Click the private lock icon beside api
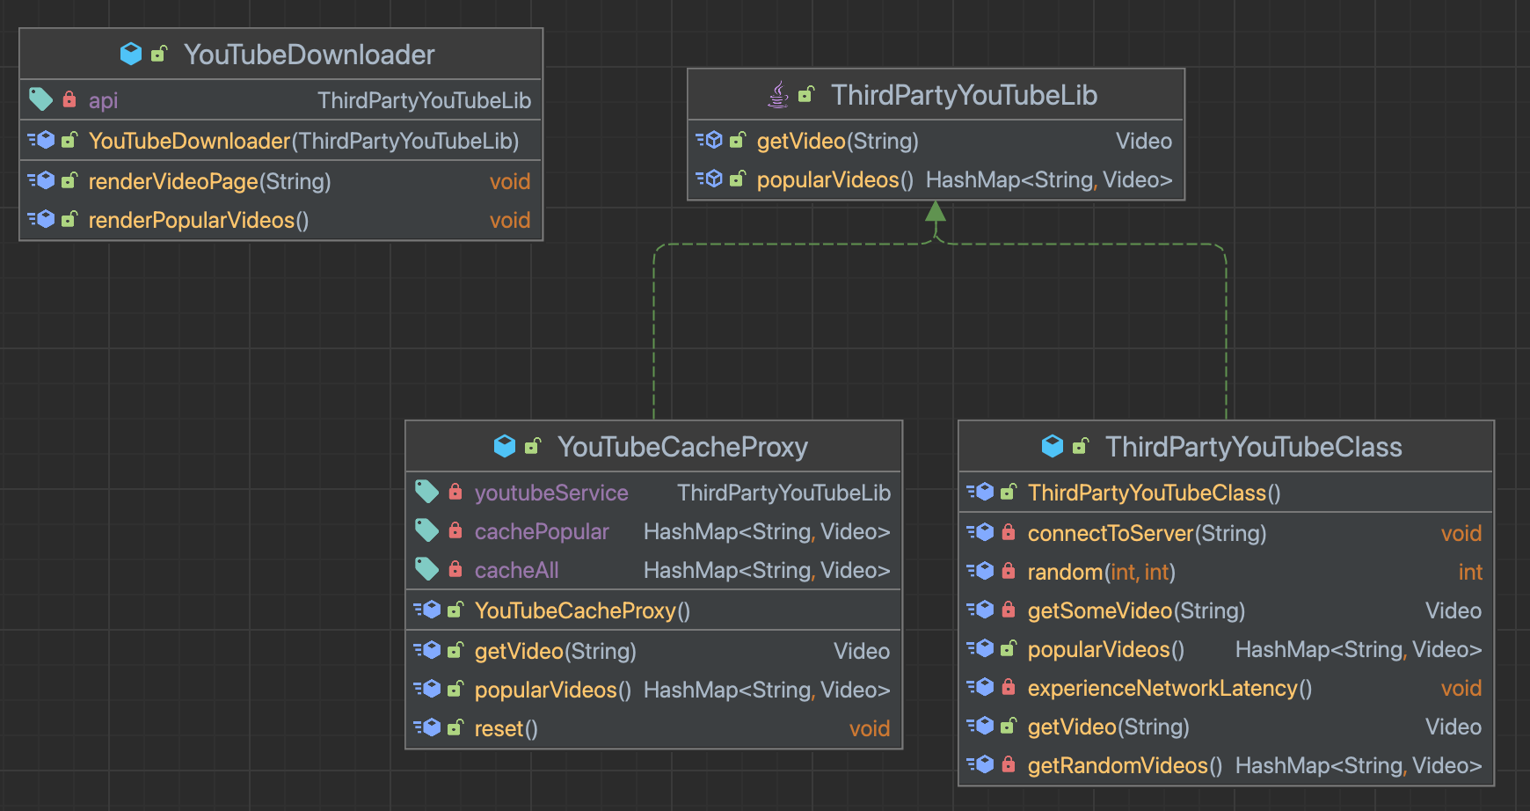 69,99
